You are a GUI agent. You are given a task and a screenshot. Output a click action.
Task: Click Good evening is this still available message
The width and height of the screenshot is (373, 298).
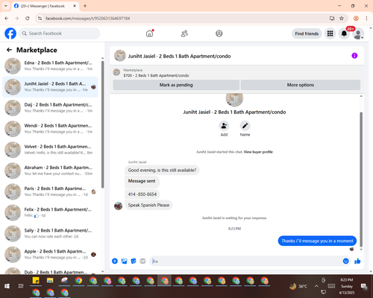tap(162, 170)
